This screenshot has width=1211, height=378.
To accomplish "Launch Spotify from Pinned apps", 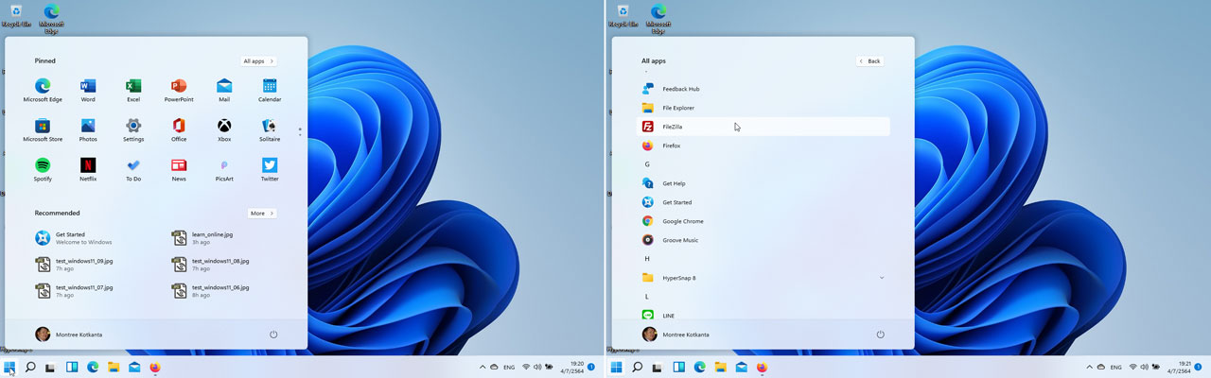I will point(43,170).
